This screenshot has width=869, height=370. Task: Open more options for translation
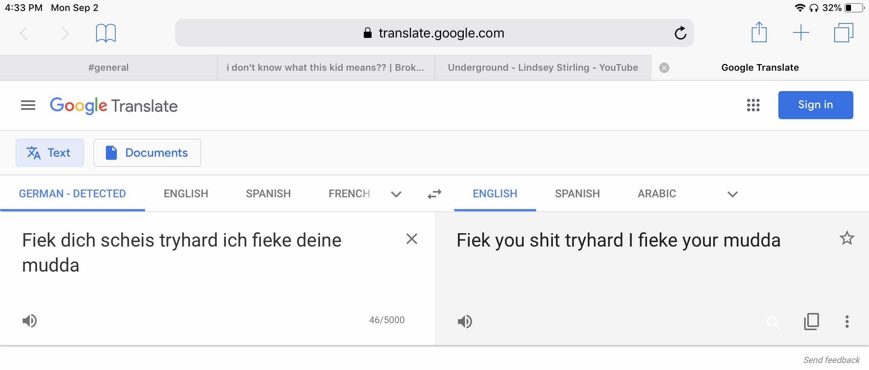click(x=847, y=322)
